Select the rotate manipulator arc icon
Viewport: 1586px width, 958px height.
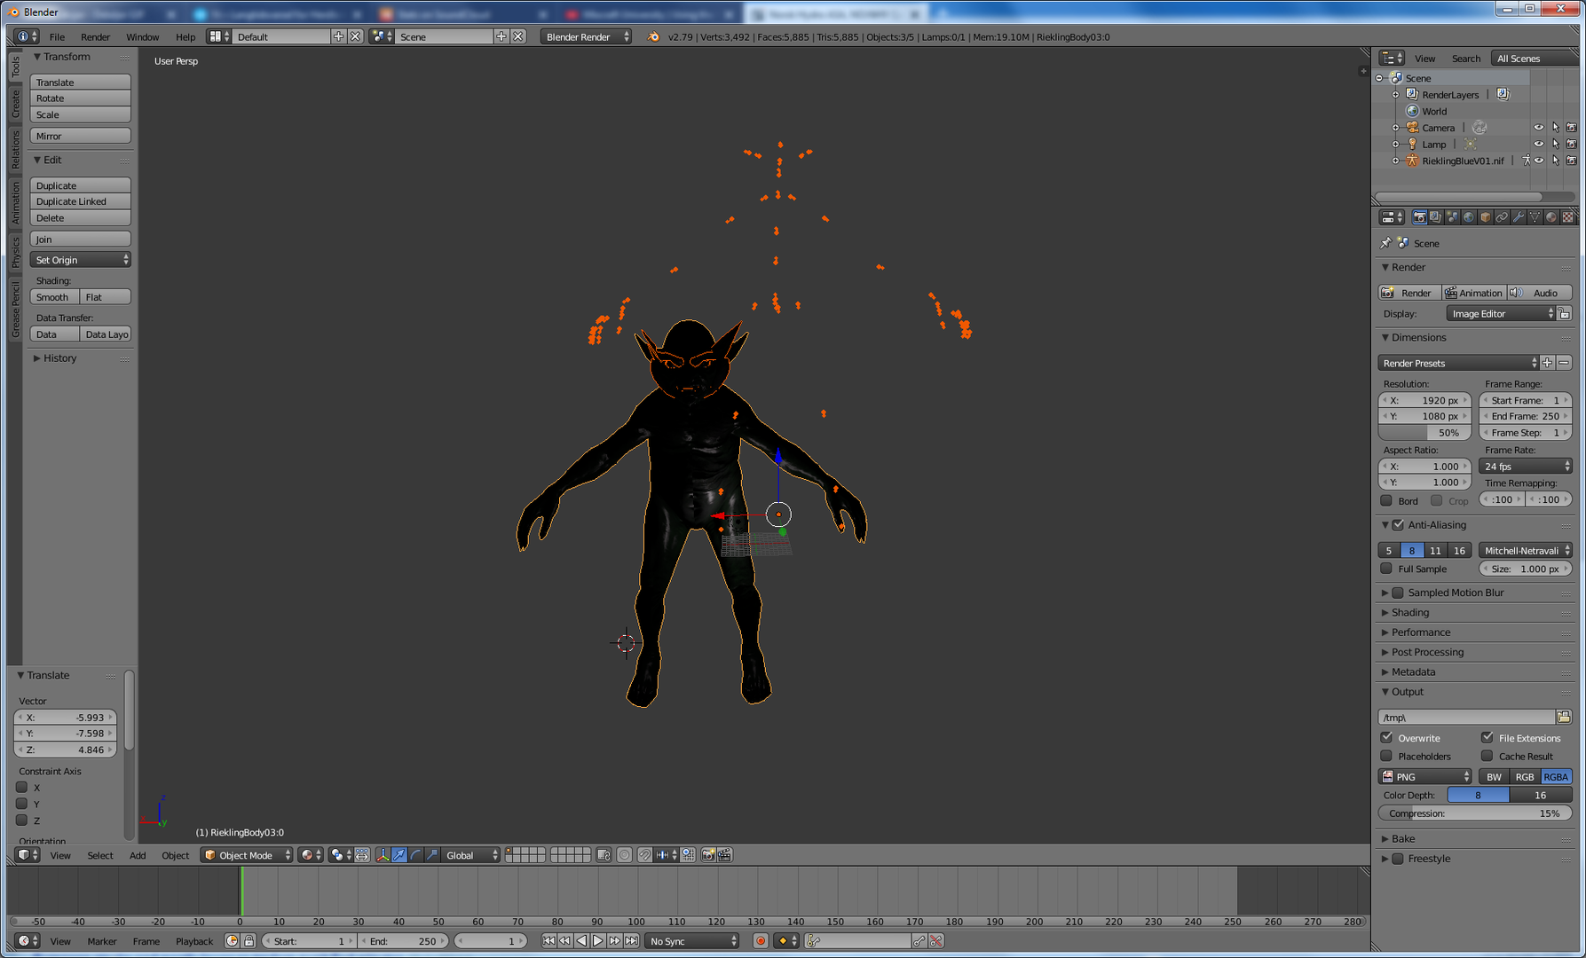tap(415, 855)
